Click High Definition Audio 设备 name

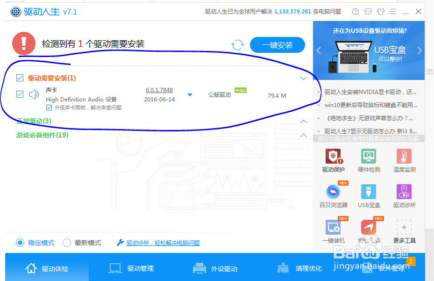81,99
